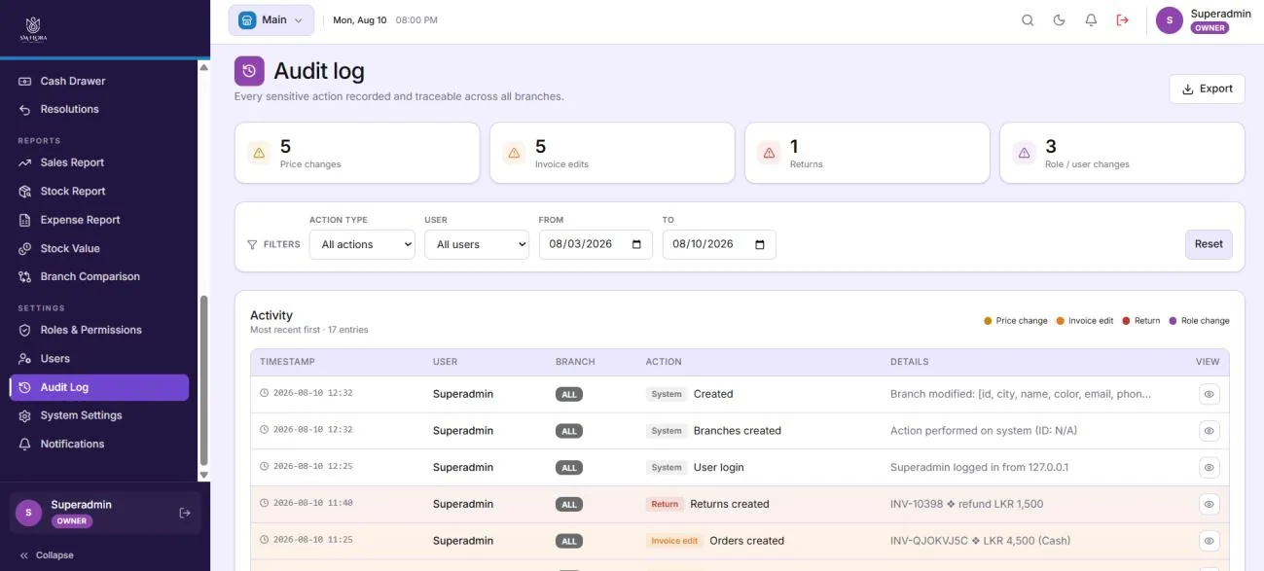Click the Superadmin avatar in top bar
This screenshot has height=571, width=1264.
[1170, 20]
